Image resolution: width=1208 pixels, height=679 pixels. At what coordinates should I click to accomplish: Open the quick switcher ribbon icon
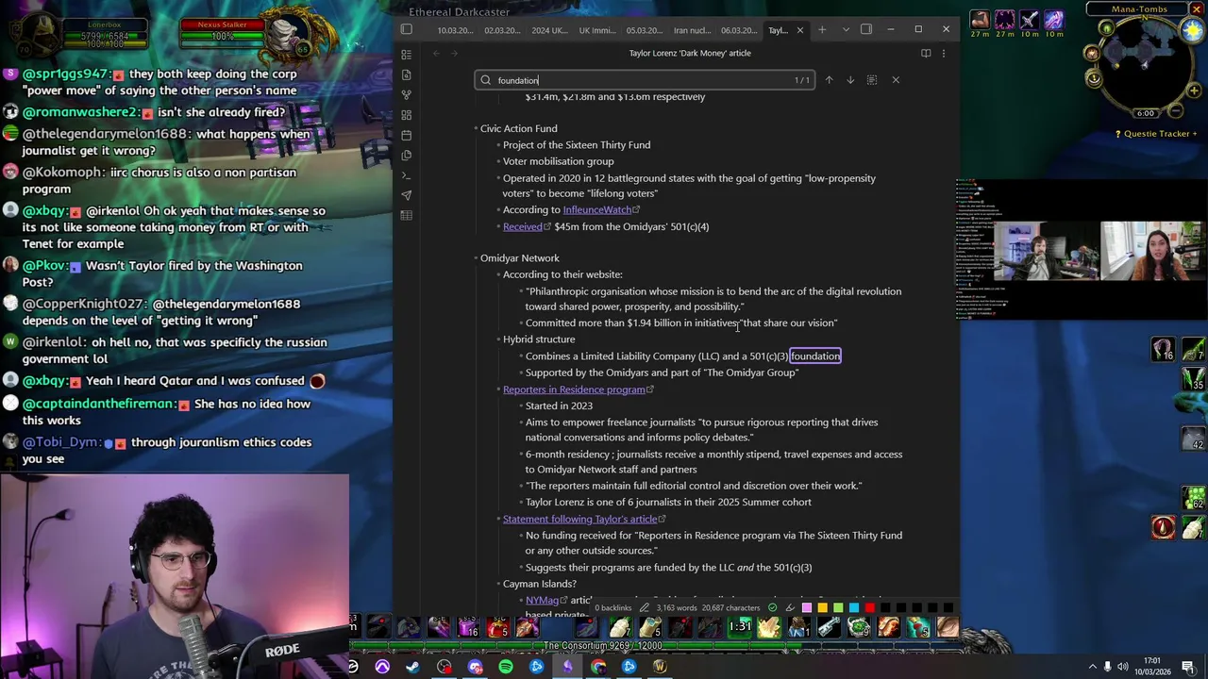(406, 55)
